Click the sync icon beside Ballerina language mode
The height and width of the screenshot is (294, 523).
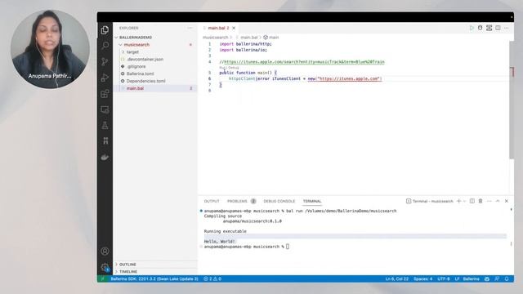pos(487,278)
